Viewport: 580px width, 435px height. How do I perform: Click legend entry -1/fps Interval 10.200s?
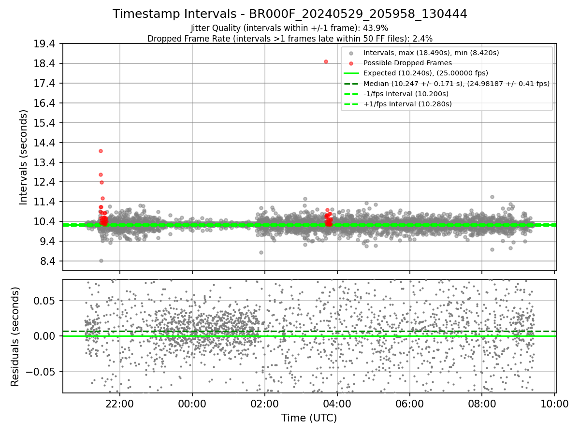tap(406, 94)
